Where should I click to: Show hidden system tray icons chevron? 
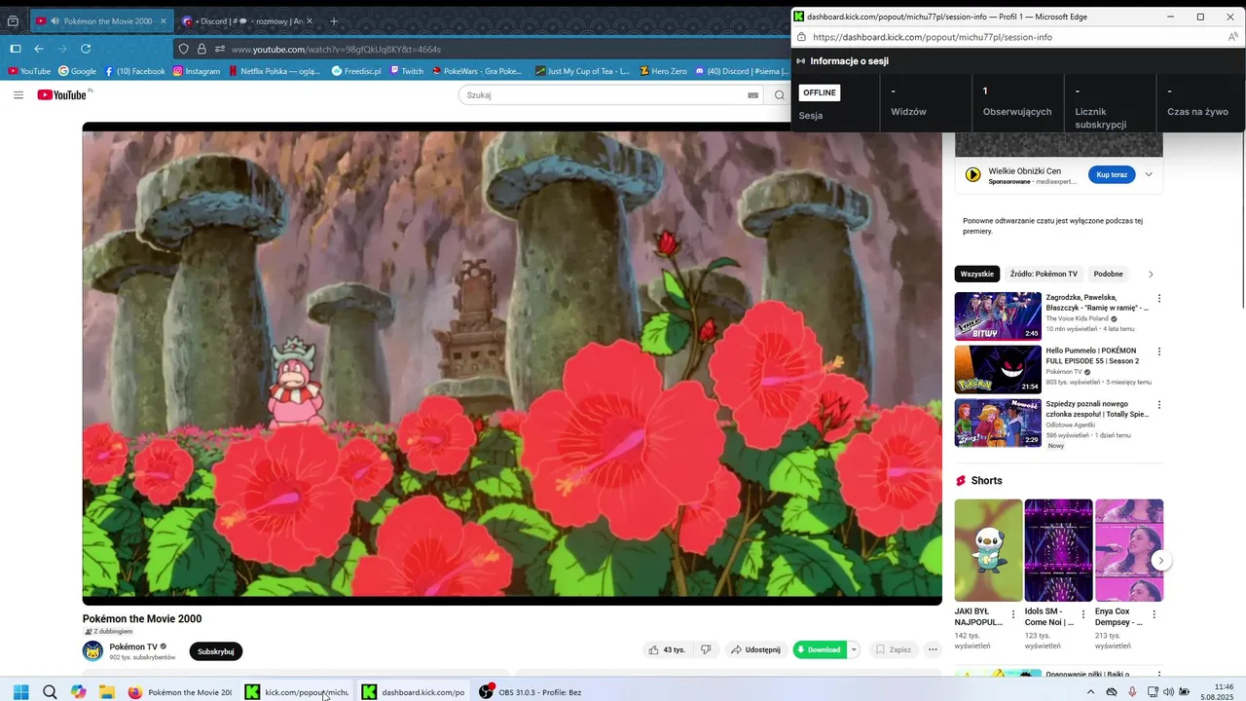click(1090, 692)
